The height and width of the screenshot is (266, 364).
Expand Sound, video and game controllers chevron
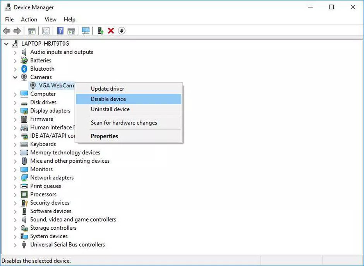coord(15,220)
